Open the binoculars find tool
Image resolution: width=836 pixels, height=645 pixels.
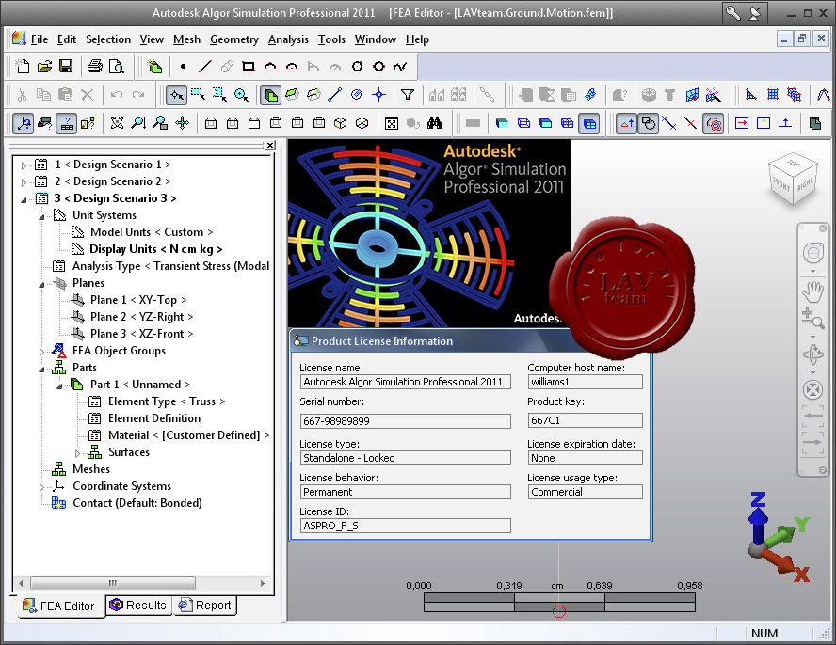tap(435, 123)
